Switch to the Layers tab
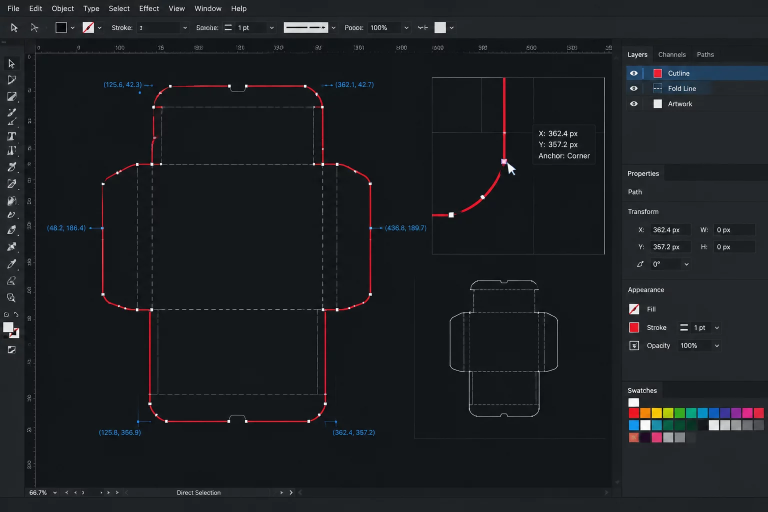The image size is (768, 512). 637,54
